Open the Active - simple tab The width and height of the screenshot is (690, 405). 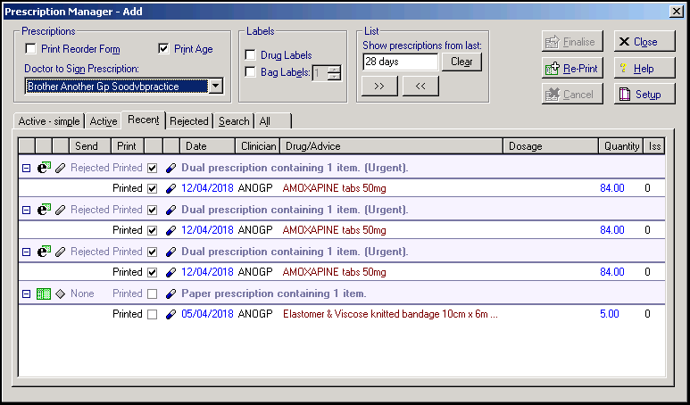click(x=48, y=121)
